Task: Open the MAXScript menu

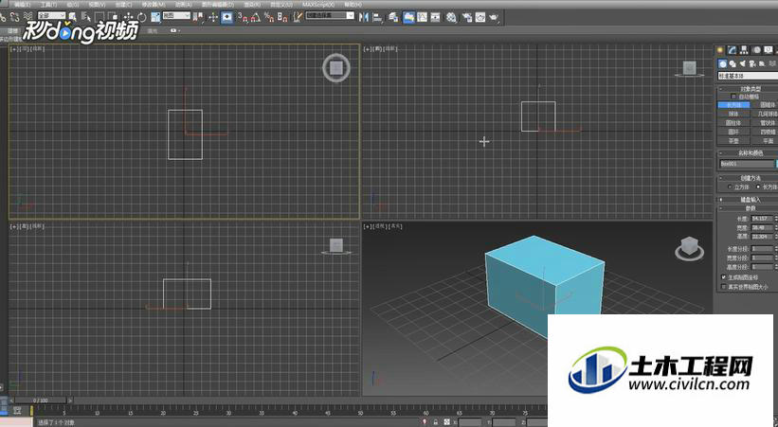Action: click(318, 5)
